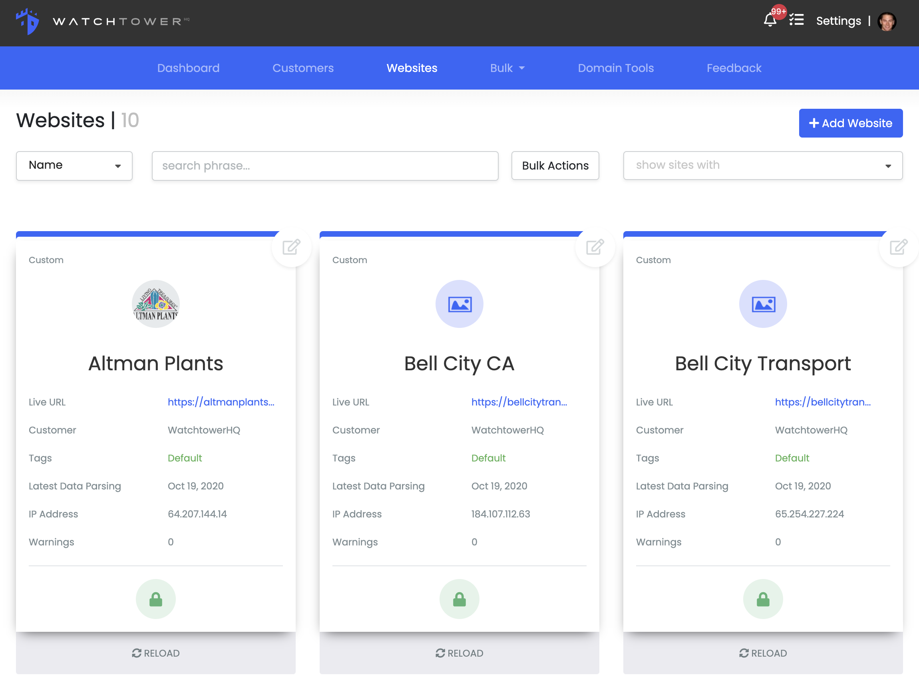Click WatchtowerHQ customer on Altman Plants card
Viewport: 919px width, 691px height.
[204, 430]
